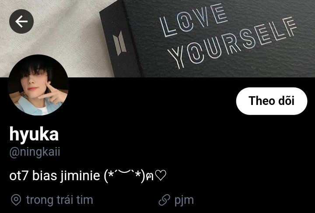315x213 pixels.
Task: Click the LOVE text on the album cover
Action: point(193,20)
